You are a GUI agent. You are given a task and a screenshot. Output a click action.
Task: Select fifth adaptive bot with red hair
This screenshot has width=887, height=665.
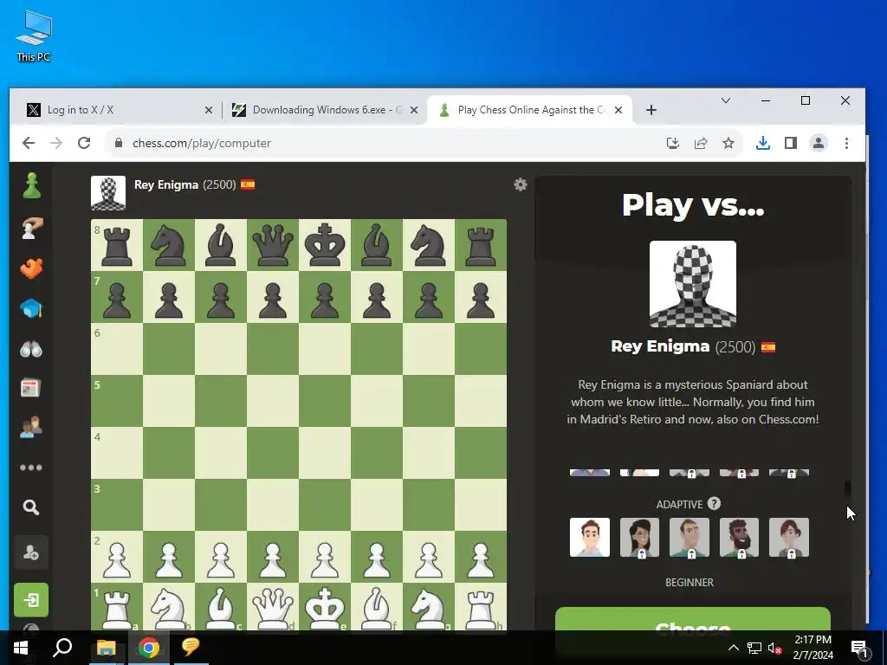click(x=788, y=537)
